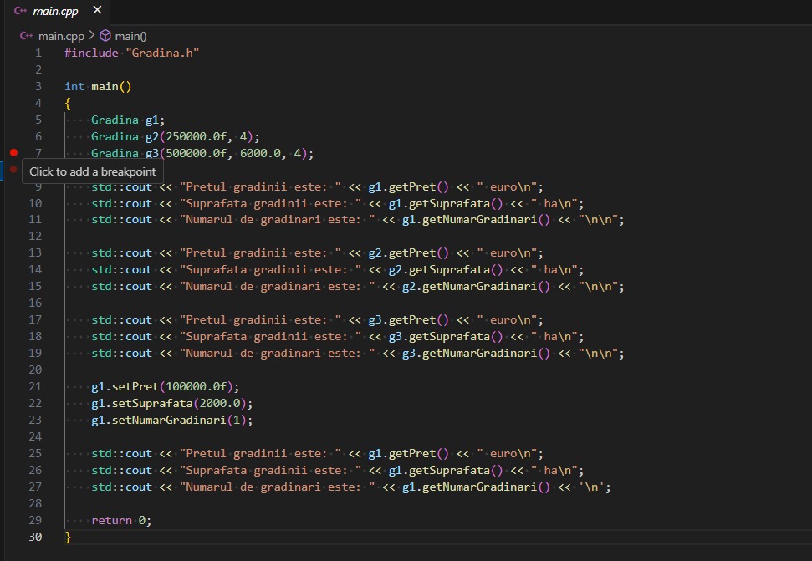Click line number 30 in the gutter

pyautogui.click(x=34, y=538)
